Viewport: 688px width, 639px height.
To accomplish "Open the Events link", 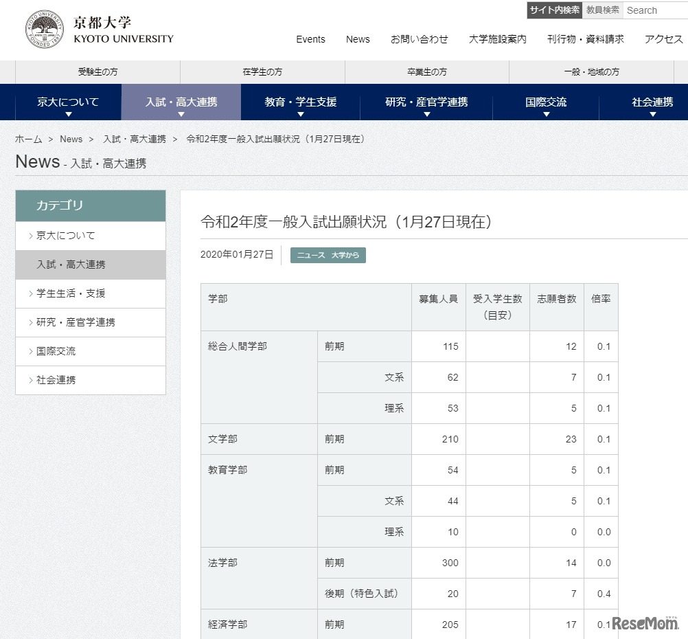I will pos(310,39).
